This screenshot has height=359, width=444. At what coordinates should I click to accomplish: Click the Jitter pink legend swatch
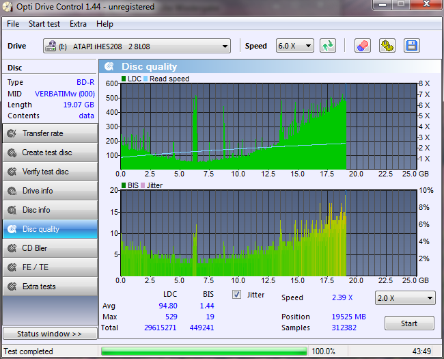click(143, 185)
